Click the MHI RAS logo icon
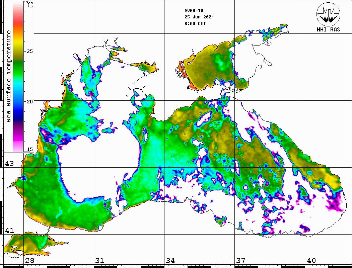Screen dimensions: 352x268 (x=328, y=14)
